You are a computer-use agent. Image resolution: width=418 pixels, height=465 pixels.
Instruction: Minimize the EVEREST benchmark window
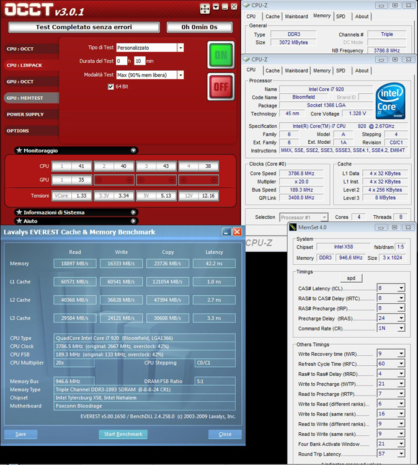point(226,232)
